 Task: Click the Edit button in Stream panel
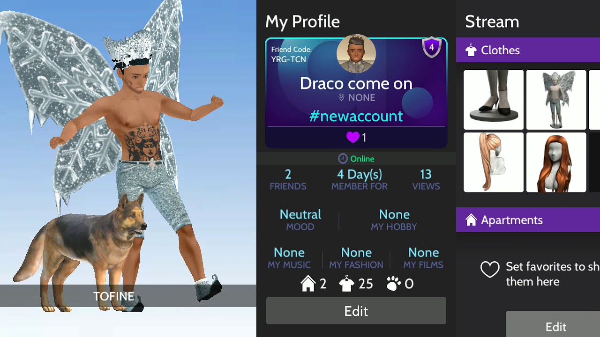[x=555, y=326]
